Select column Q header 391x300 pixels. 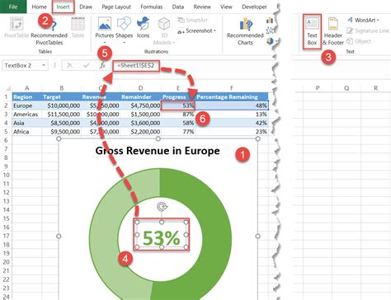(x=346, y=88)
